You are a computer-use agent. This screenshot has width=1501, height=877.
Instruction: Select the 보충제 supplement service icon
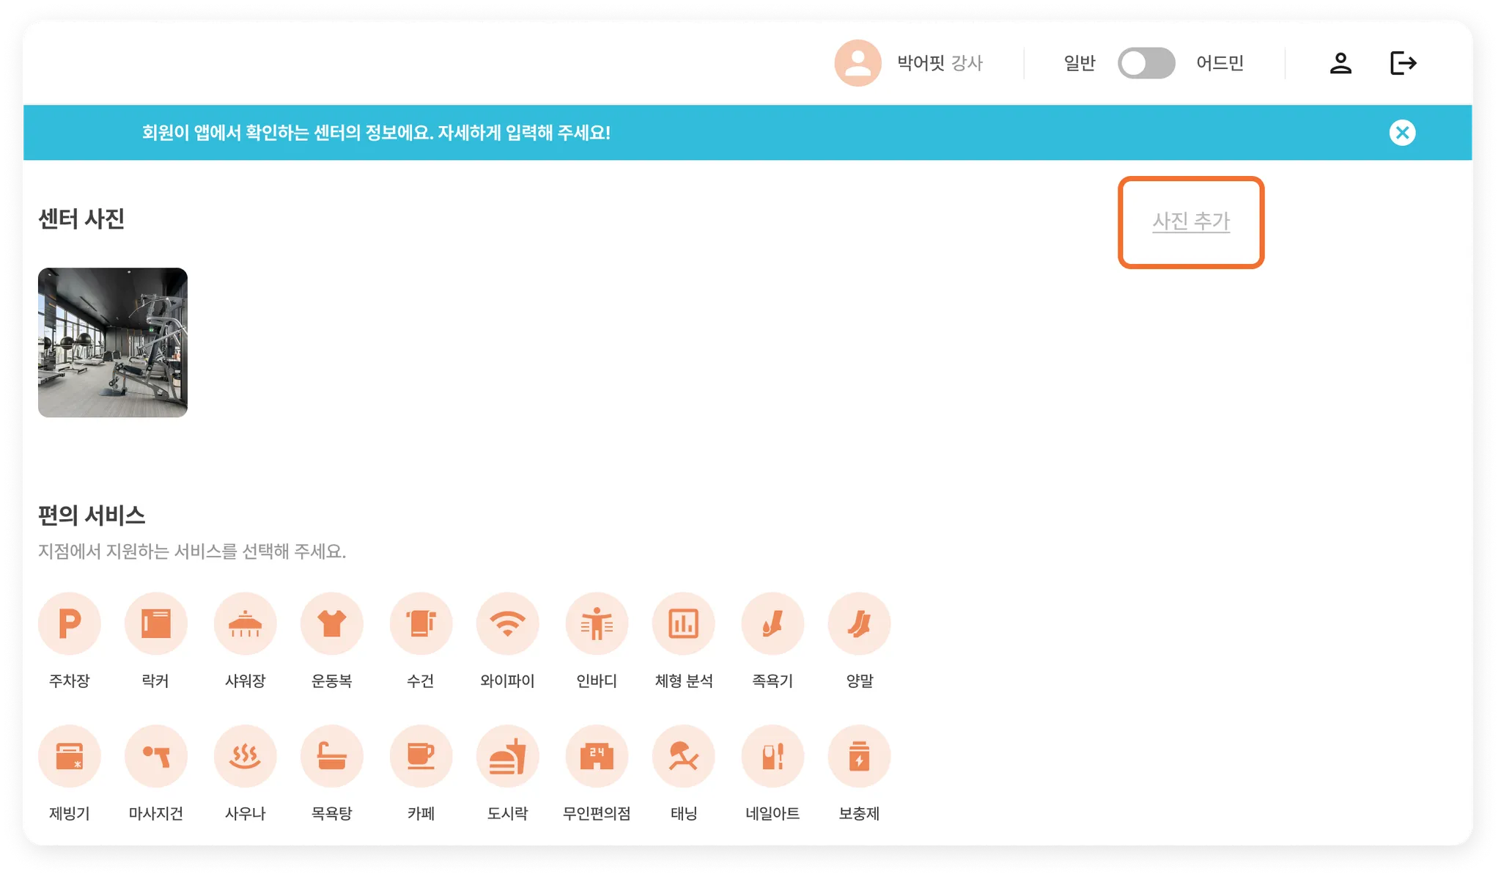(x=859, y=756)
